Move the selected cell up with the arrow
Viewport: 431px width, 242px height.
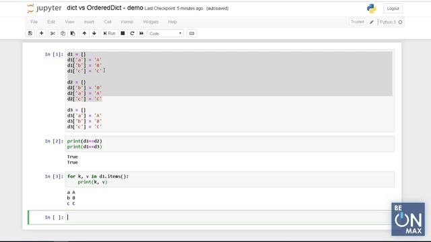pos(84,33)
